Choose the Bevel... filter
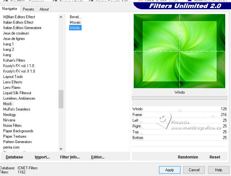The width and height of the screenshot is (231, 176). tap(76, 17)
